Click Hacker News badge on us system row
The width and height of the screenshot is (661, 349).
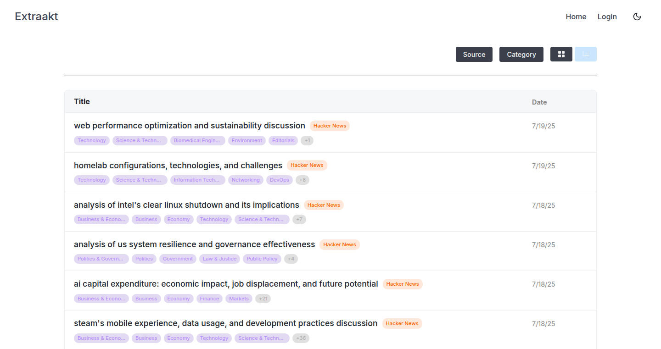click(340, 244)
